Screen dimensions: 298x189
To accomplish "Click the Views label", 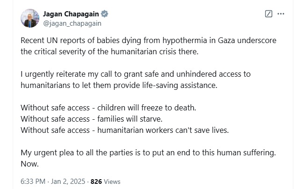I will pos(112,181).
